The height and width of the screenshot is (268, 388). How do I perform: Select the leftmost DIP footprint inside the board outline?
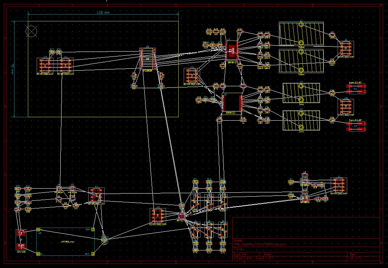click(x=45, y=66)
